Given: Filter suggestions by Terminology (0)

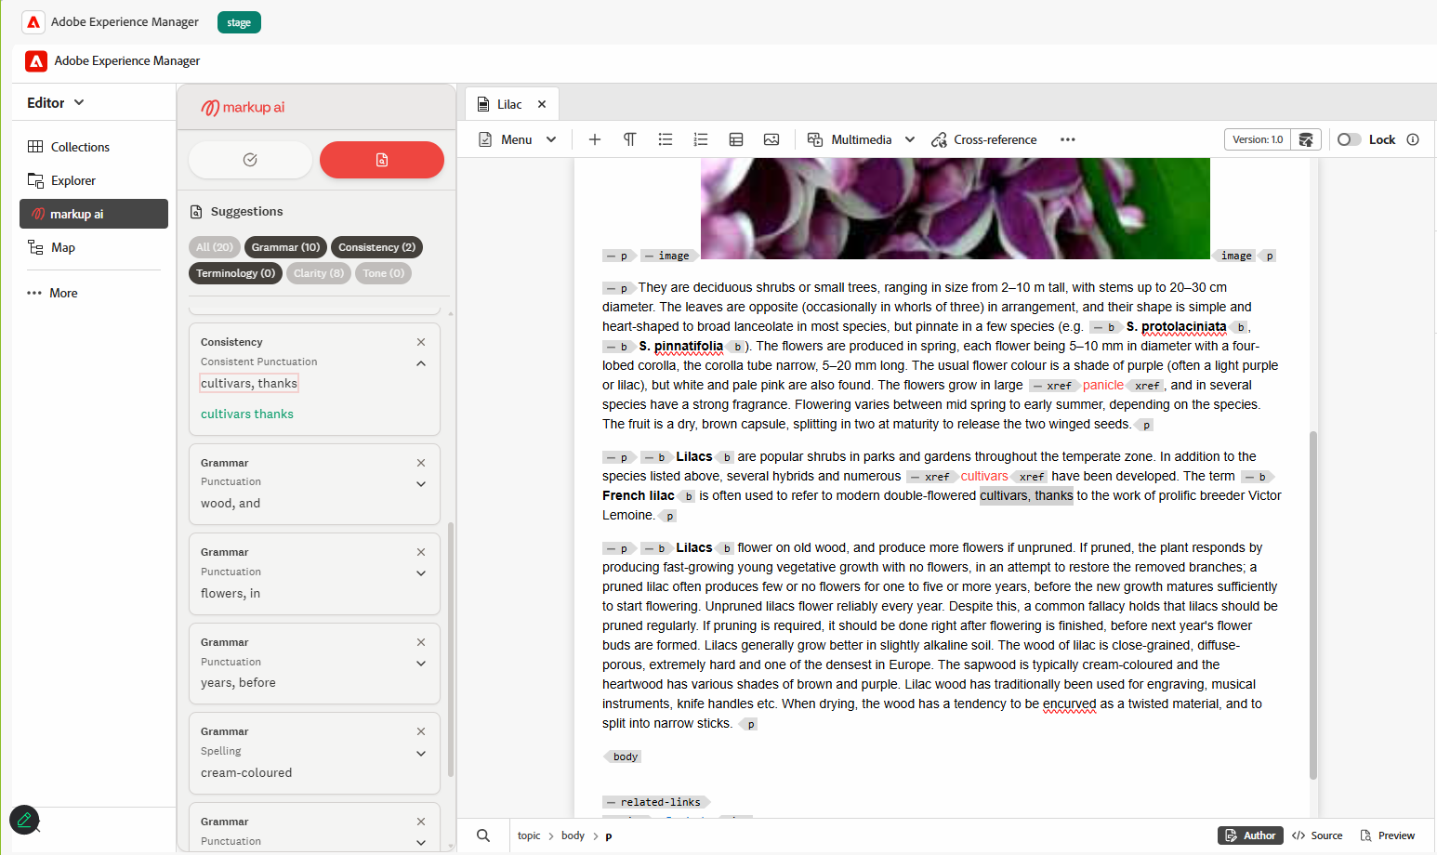Looking at the screenshot, I should click(235, 273).
